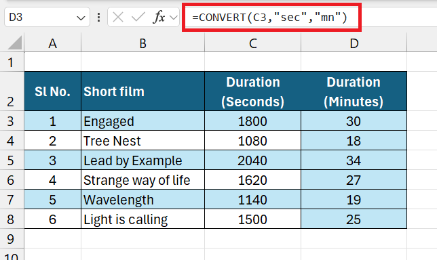Click the cell with 1140 seconds
The height and width of the screenshot is (260, 437).
click(x=253, y=199)
